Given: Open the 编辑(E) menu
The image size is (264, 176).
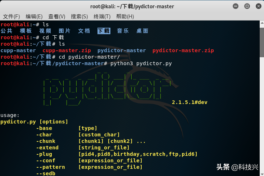Looking at the screenshot, I should [x=34, y=17].
